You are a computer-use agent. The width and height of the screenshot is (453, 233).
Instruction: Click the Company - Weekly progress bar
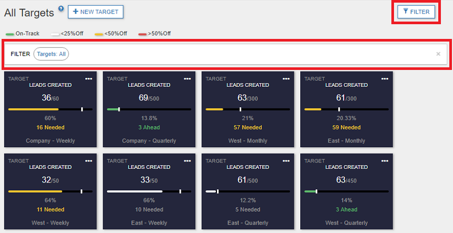pyautogui.click(x=51, y=109)
